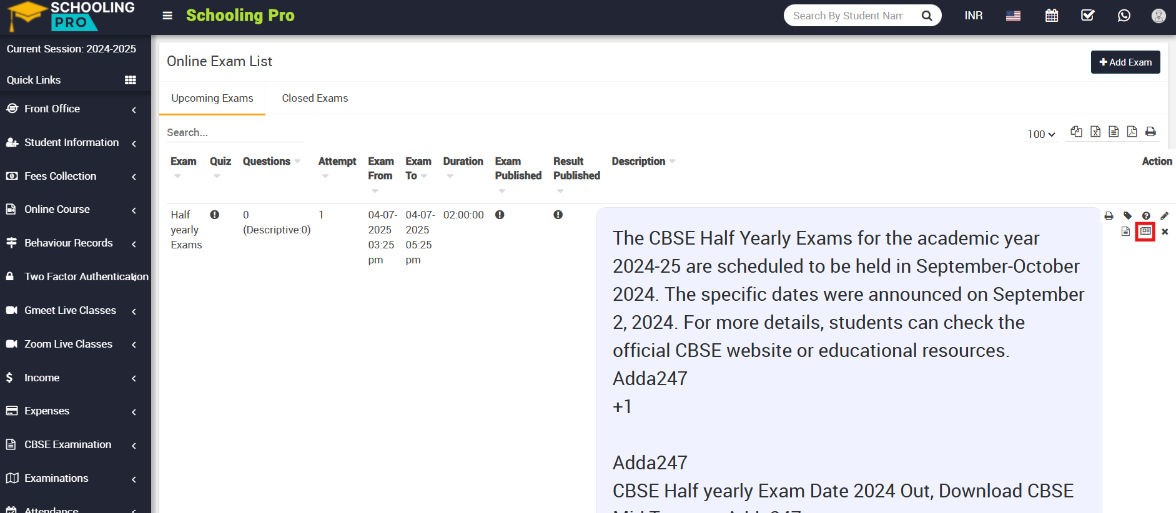Viewport: 1176px width, 513px height.
Task: Click the question mark icon in Action column
Action: coord(1146,216)
